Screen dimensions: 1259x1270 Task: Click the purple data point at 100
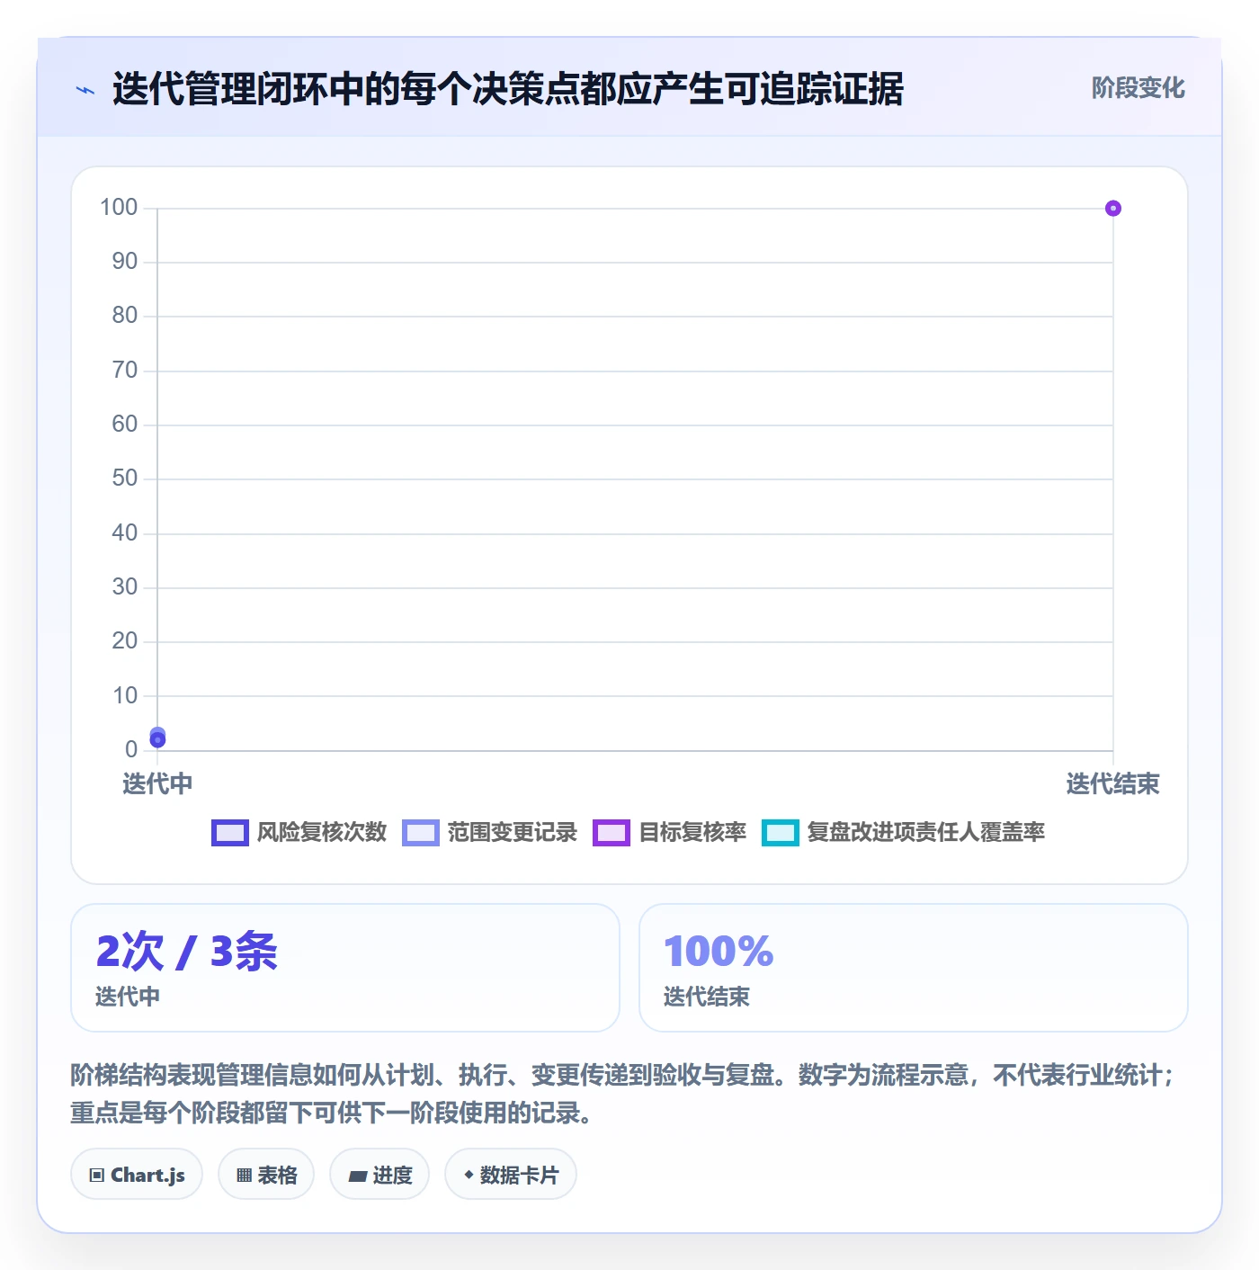click(x=1113, y=209)
